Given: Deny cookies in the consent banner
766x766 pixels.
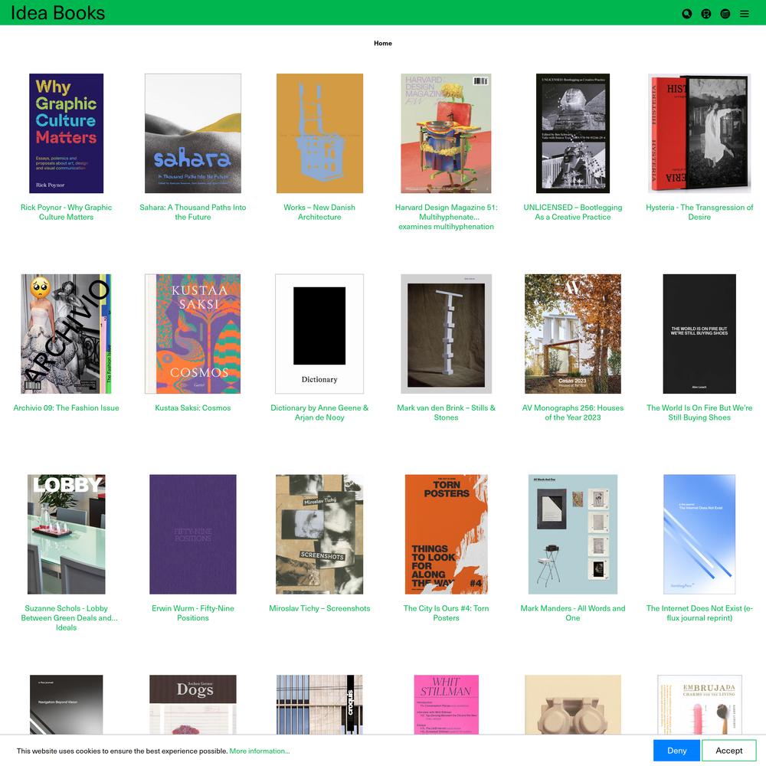Looking at the screenshot, I should 676,751.
